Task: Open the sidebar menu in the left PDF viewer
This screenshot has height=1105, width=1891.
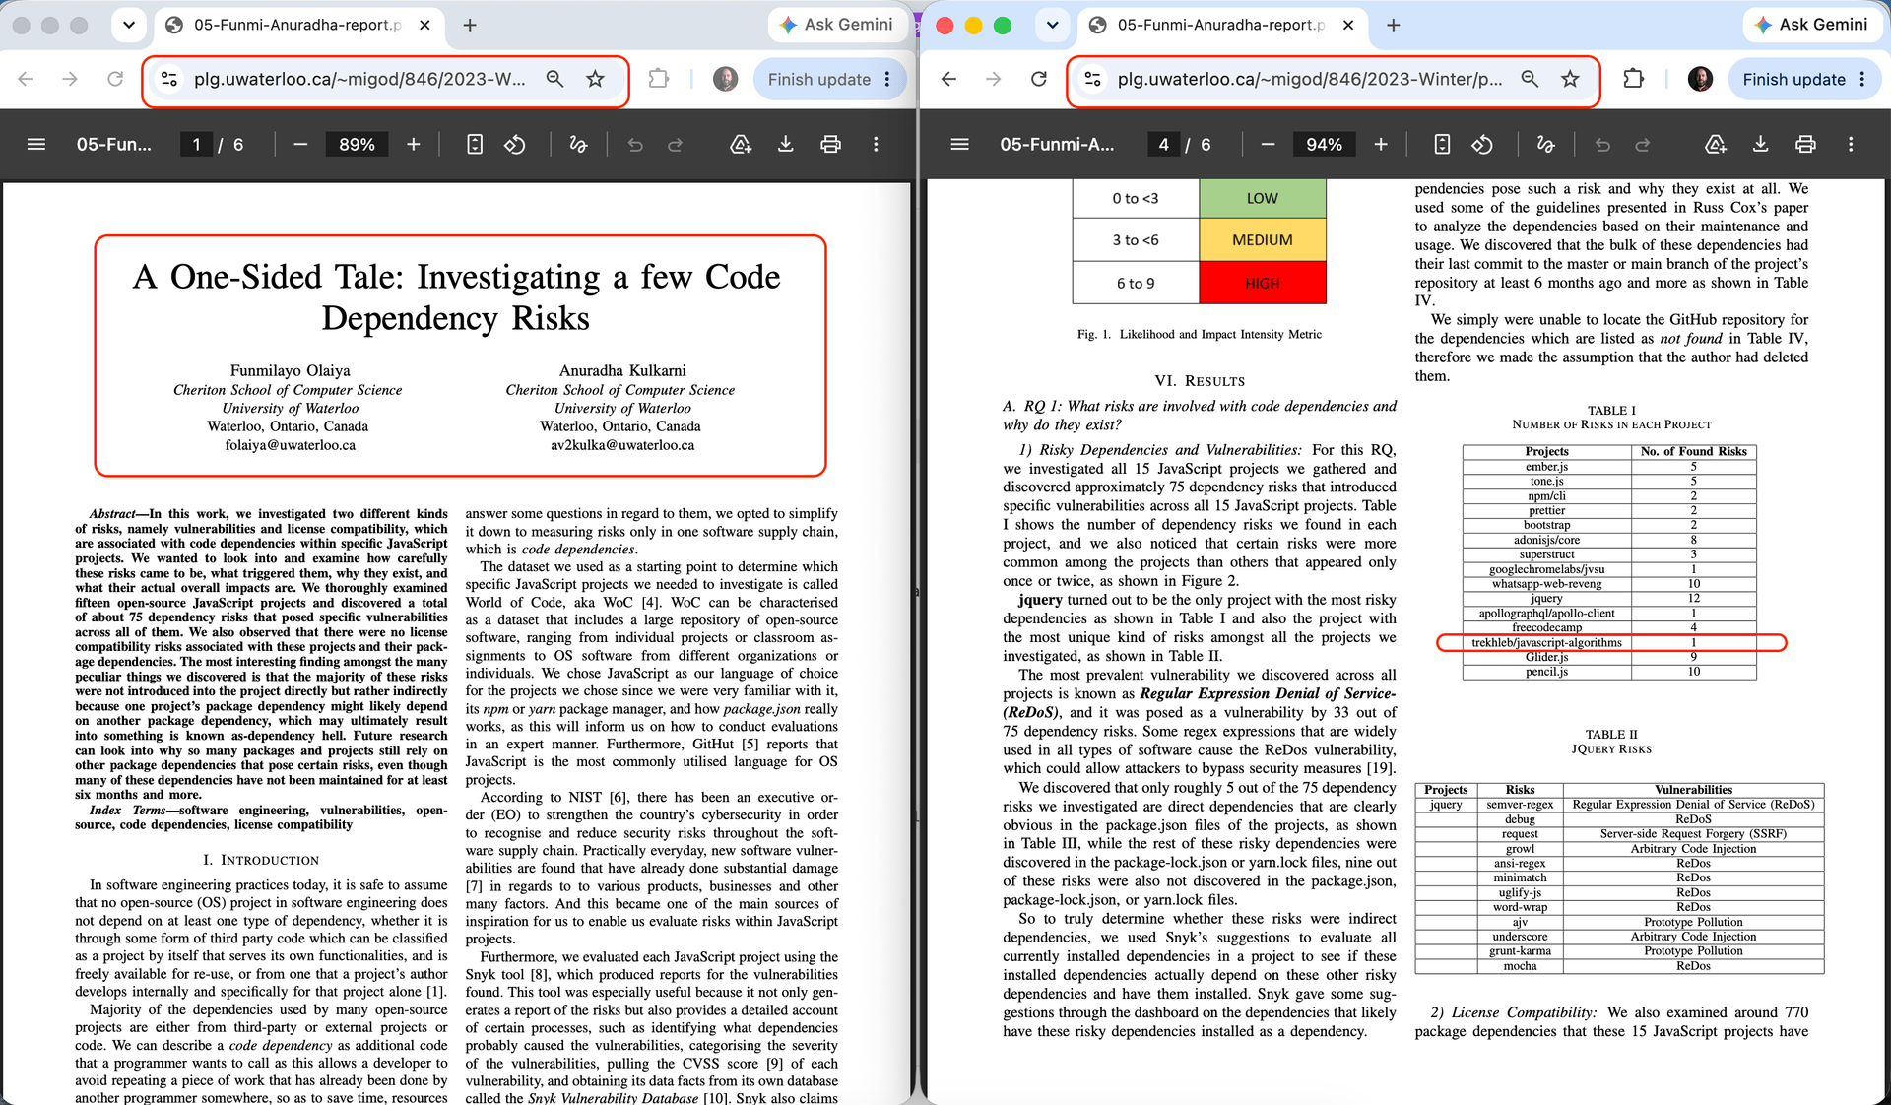Action: tap(36, 145)
